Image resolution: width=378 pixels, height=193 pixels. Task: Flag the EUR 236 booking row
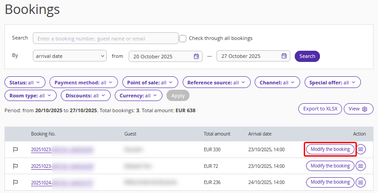(15, 182)
